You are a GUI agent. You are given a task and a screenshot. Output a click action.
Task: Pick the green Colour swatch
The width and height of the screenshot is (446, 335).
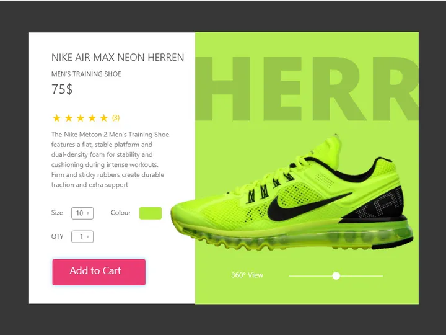(x=151, y=213)
